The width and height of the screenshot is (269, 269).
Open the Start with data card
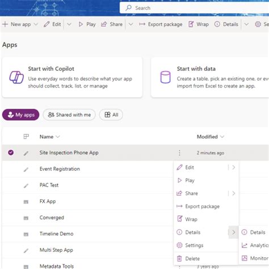point(210,77)
